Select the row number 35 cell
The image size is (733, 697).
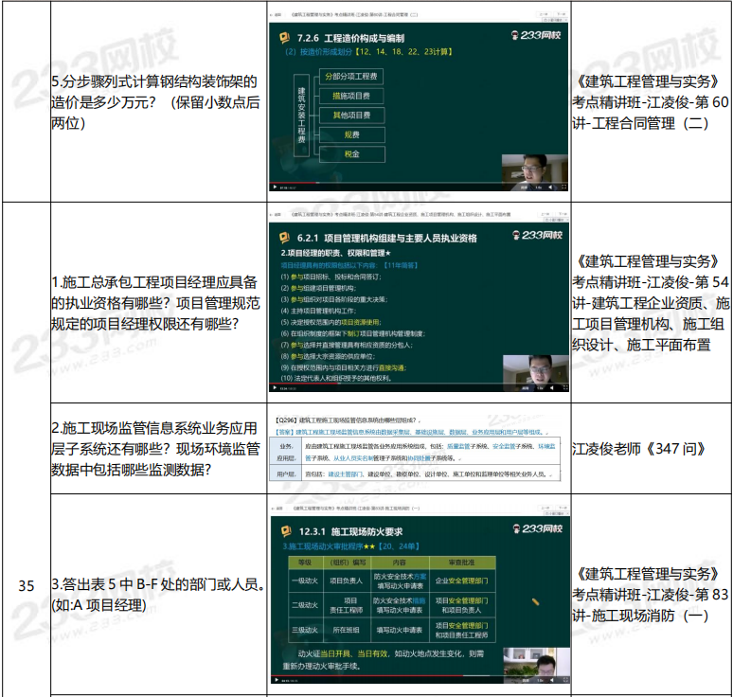click(26, 586)
